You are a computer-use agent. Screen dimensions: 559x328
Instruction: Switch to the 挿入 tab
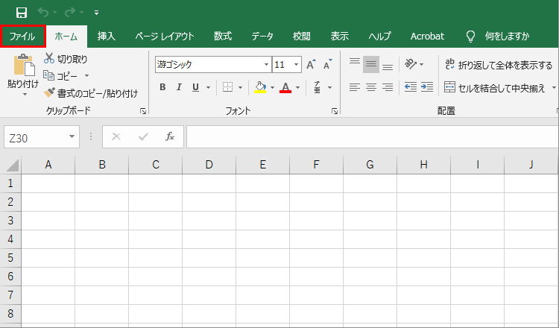107,36
